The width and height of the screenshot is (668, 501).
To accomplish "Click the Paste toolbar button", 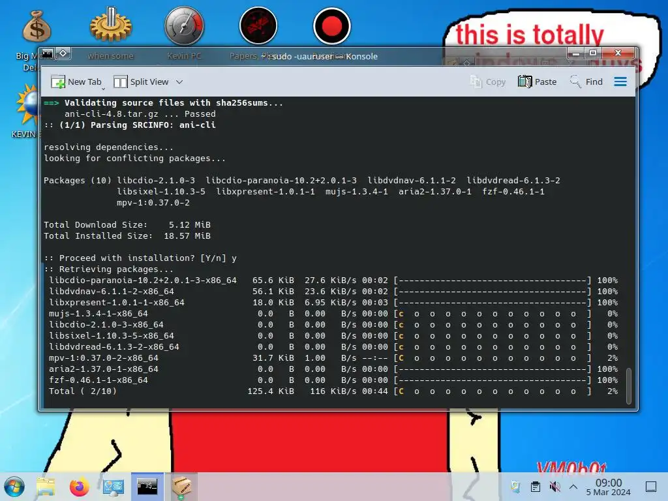I will (x=538, y=82).
